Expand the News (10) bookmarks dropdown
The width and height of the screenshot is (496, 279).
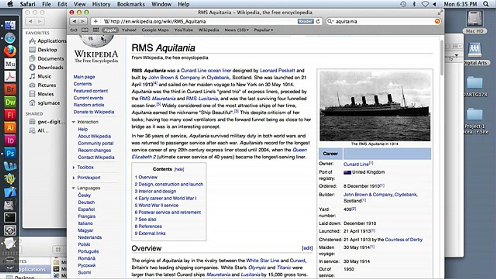236,30
